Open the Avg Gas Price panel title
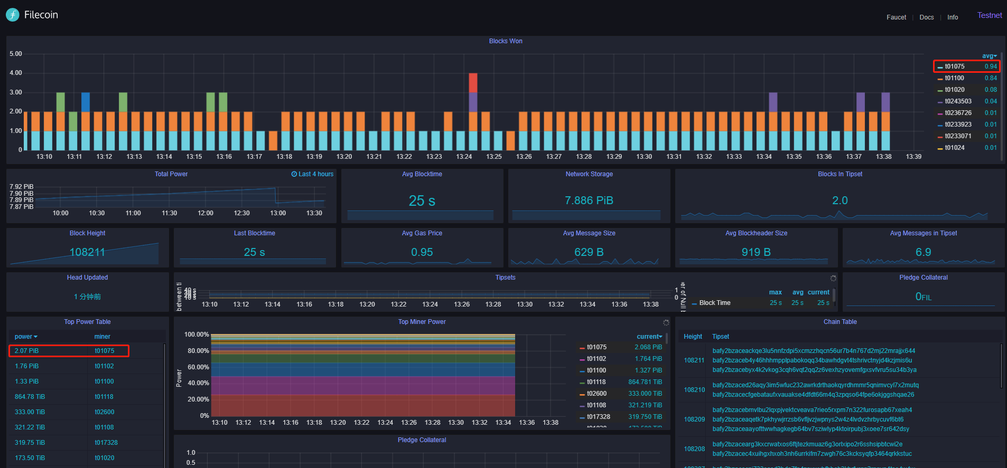Screen dimensions: 1007x468 click(x=422, y=233)
